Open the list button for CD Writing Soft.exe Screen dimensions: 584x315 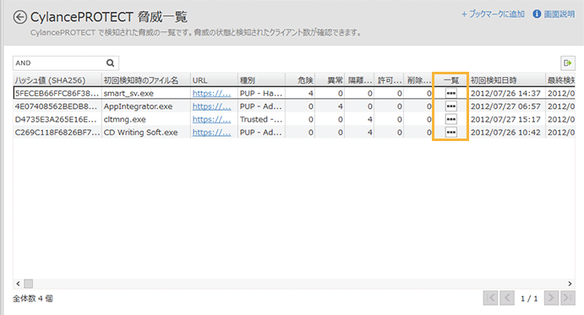pos(451,133)
